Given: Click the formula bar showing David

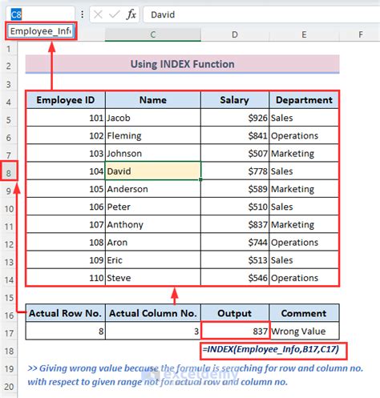Looking at the screenshot, I should 261,14.
